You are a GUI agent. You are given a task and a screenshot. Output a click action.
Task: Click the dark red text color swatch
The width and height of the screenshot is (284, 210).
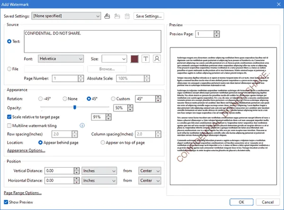tap(134, 59)
